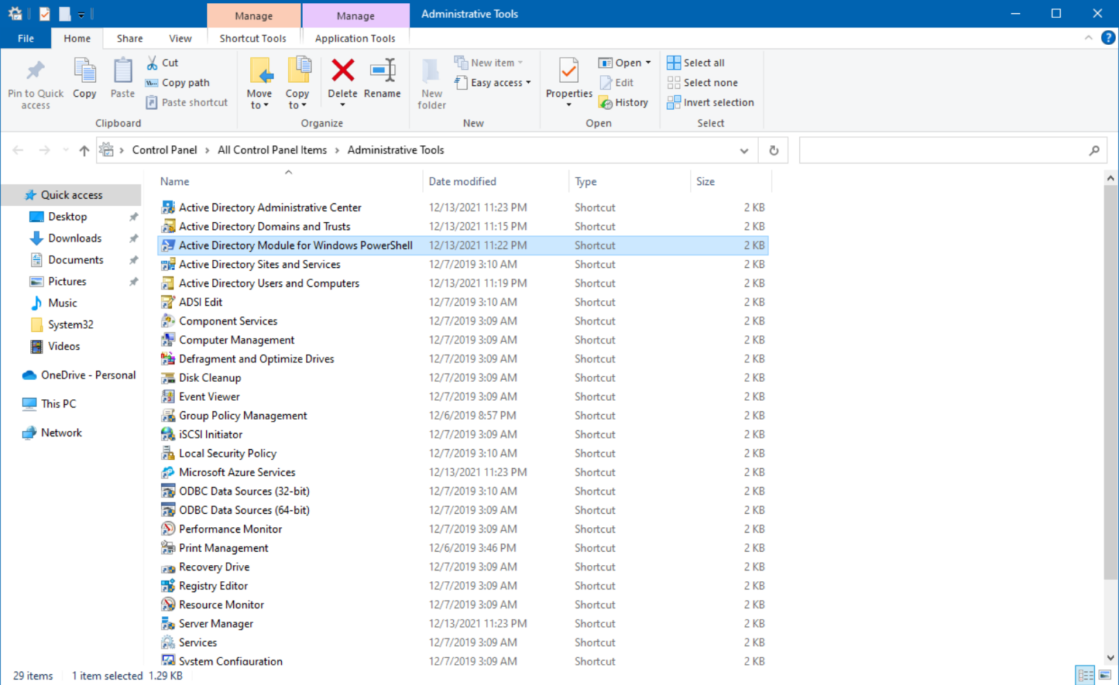Click the Delete icon
This screenshot has height=685, width=1119.
[x=342, y=80]
